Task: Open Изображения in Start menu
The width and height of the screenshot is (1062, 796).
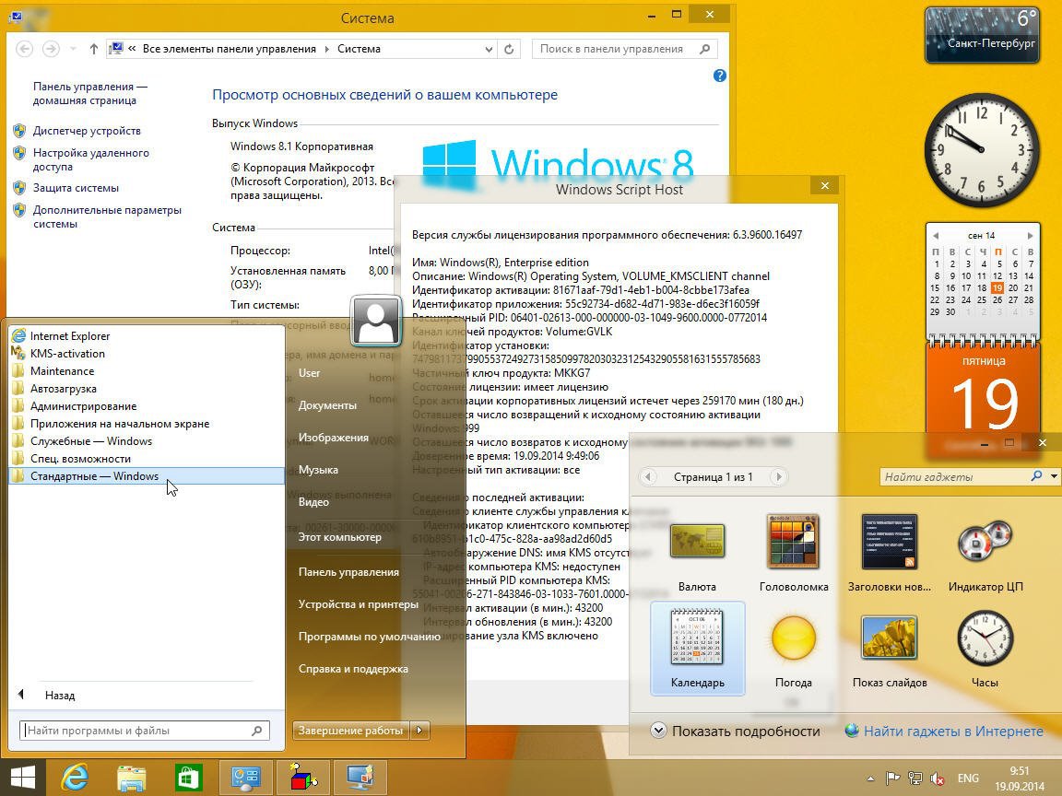Action: coord(333,438)
